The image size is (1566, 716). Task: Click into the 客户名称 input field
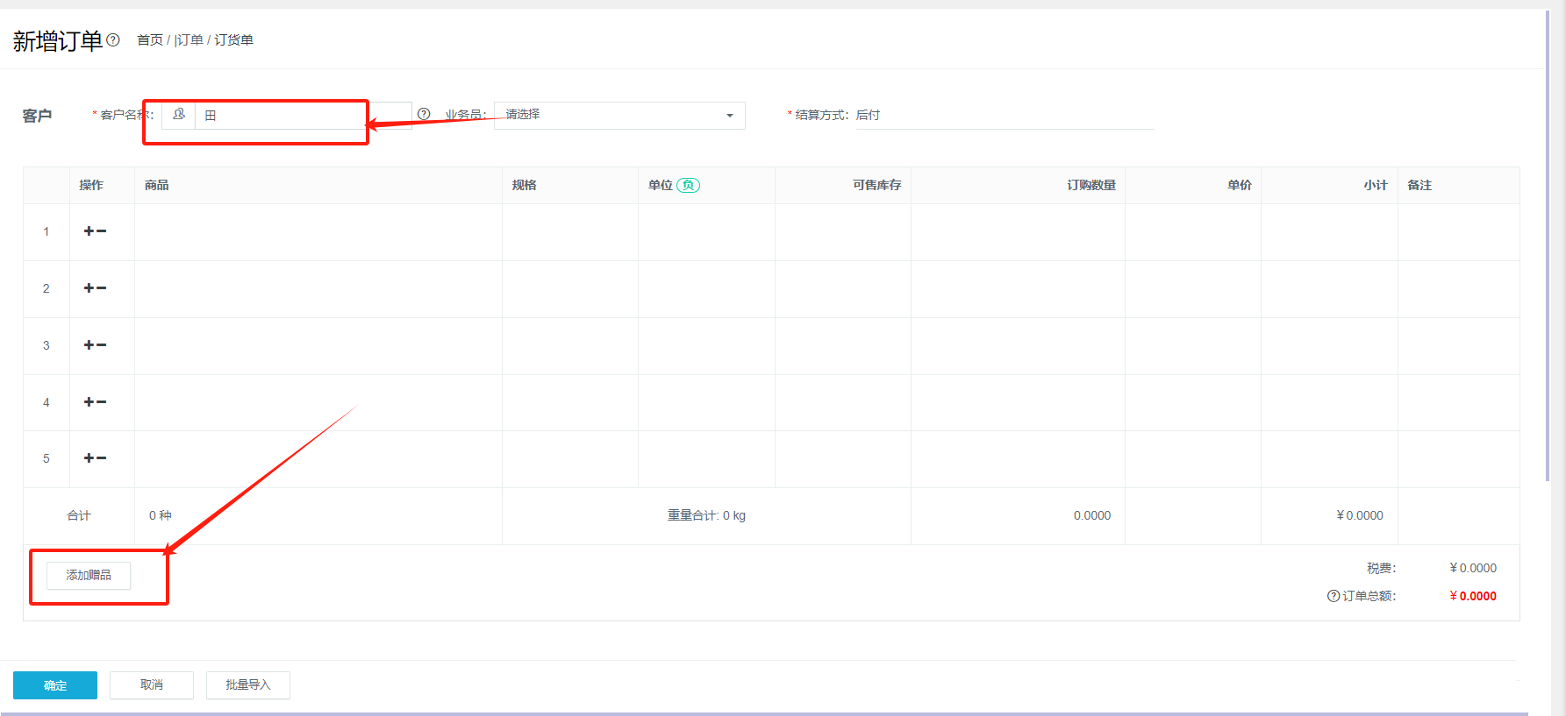pos(303,115)
